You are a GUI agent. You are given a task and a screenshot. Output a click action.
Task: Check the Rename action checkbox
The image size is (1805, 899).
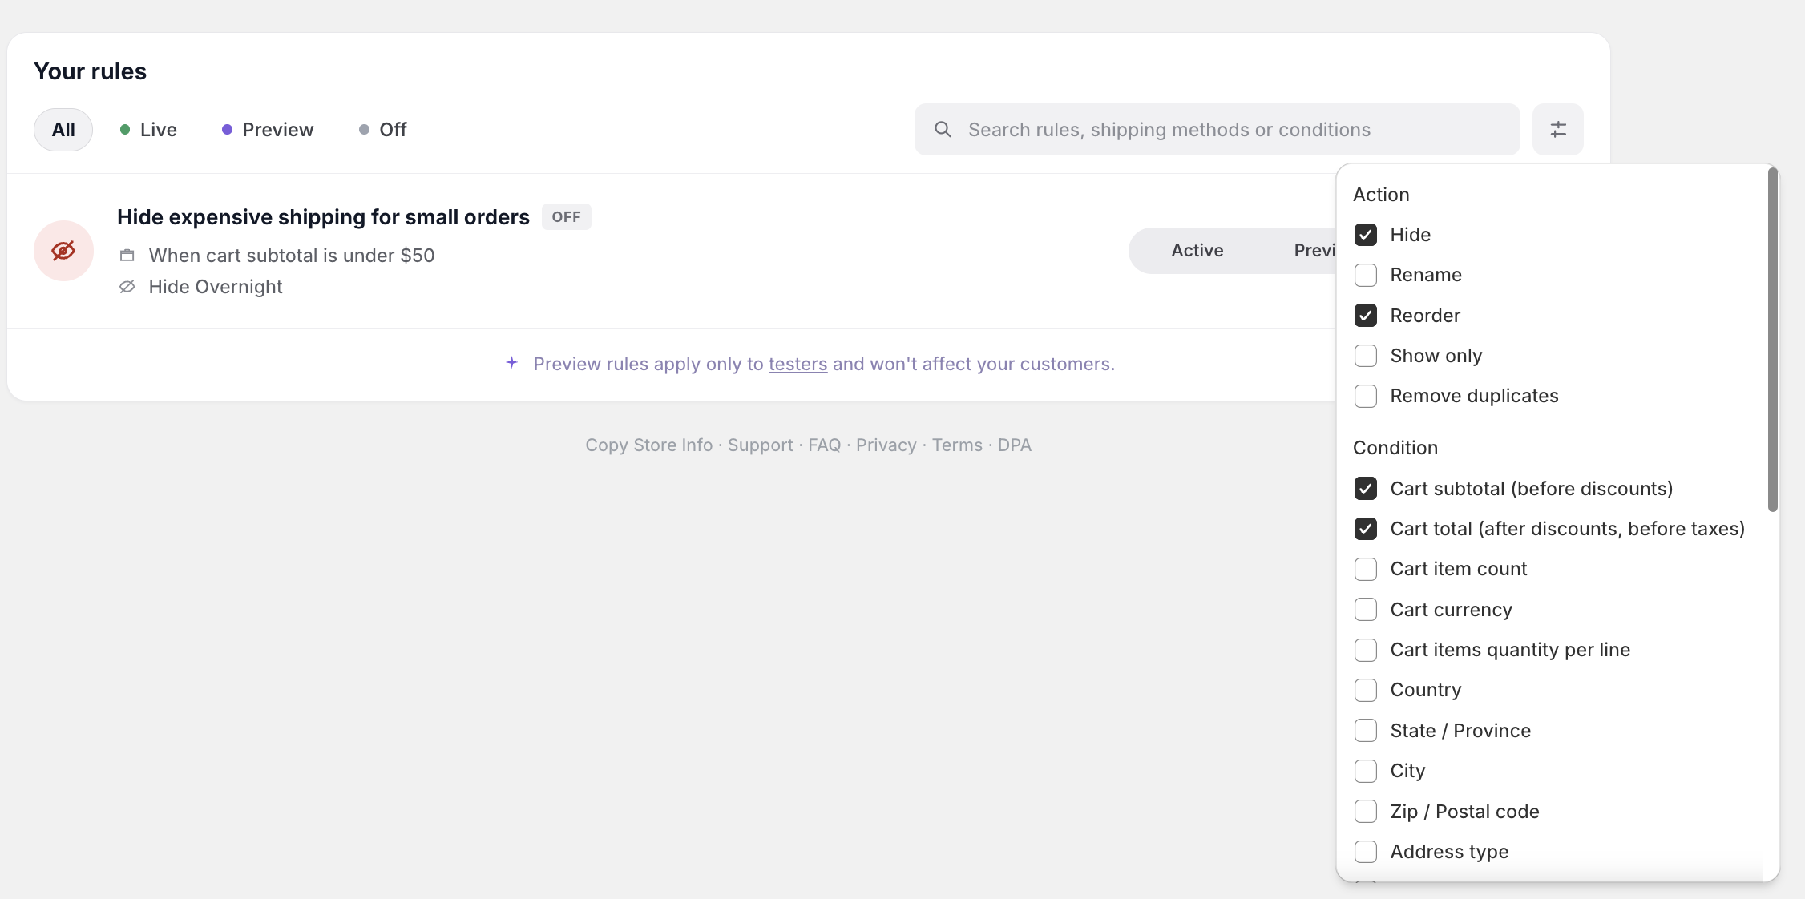tap(1365, 275)
